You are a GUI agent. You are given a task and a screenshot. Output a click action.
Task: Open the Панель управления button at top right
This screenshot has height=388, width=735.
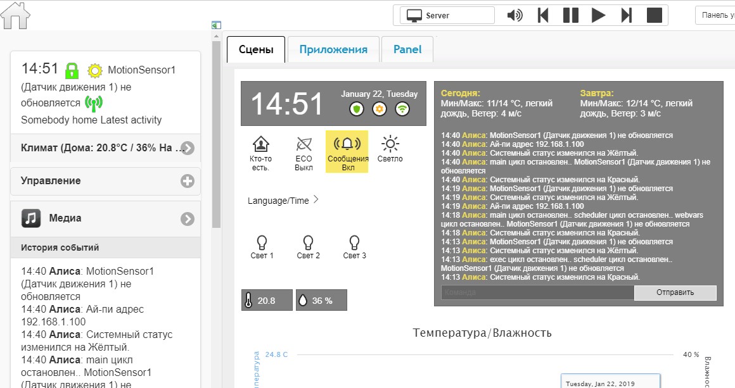click(x=715, y=15)
